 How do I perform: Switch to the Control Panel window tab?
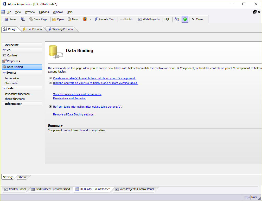(x=15, y=189)
